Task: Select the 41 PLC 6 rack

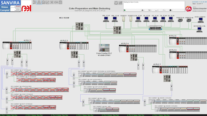Action: pyautogui.click(x=188, y=55)
